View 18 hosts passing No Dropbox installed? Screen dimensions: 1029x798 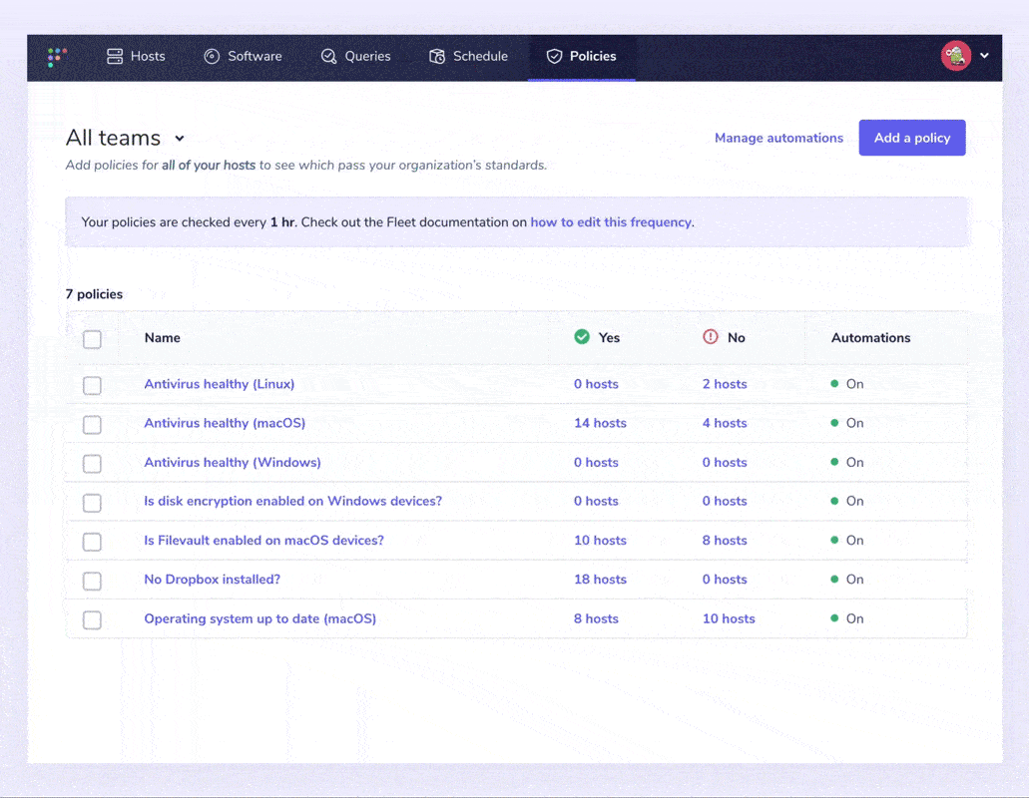tap(600, 580)
